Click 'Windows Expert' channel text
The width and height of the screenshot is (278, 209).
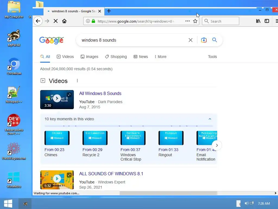coord(112,182)
